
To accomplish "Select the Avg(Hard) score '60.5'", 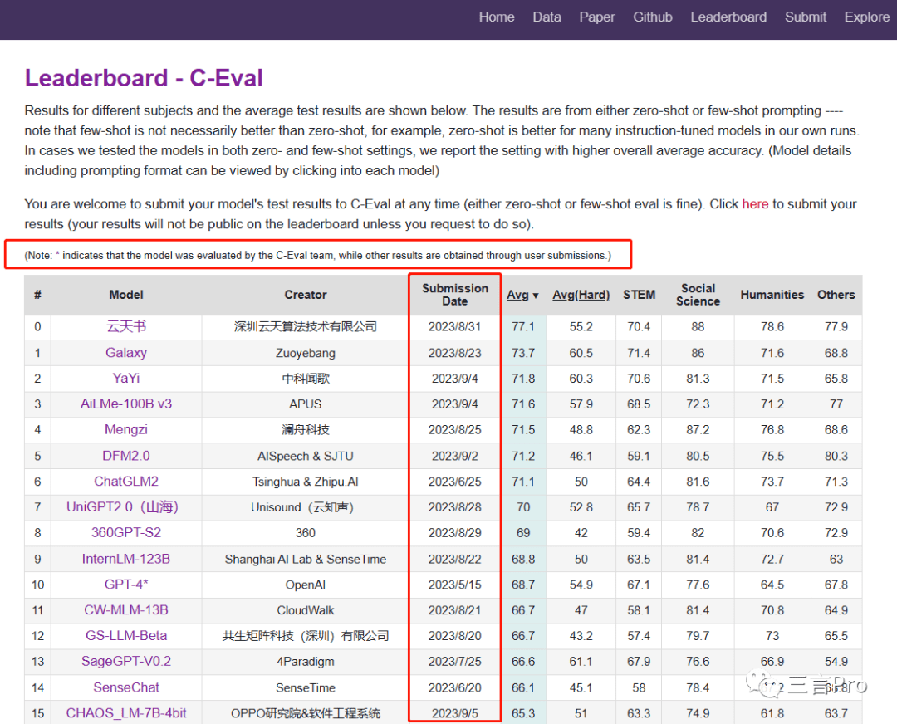I will pos(581,353).
